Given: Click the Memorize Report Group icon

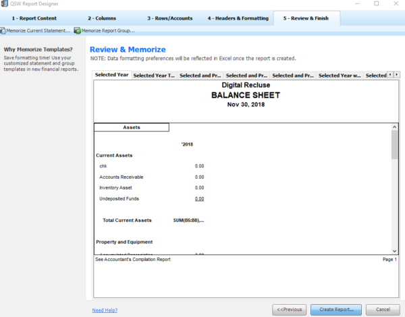Looking at the screenshot, I should tap(77, 30).
